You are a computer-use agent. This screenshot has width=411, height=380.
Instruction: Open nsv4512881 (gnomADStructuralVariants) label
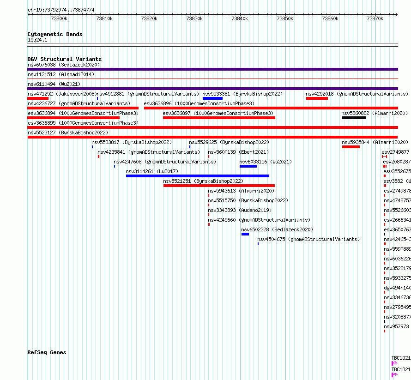click(148, 94)
